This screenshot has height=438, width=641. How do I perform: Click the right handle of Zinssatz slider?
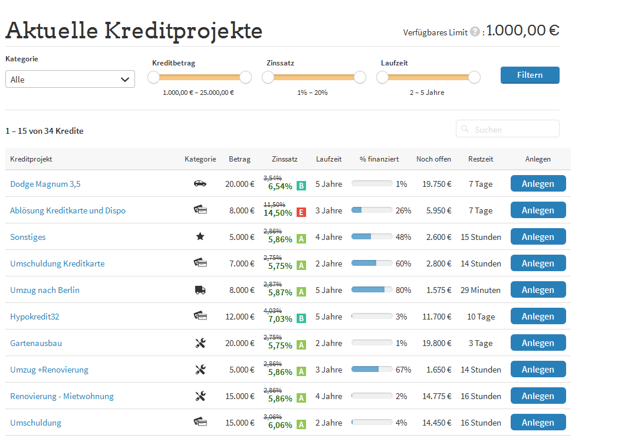pos(360,77)
